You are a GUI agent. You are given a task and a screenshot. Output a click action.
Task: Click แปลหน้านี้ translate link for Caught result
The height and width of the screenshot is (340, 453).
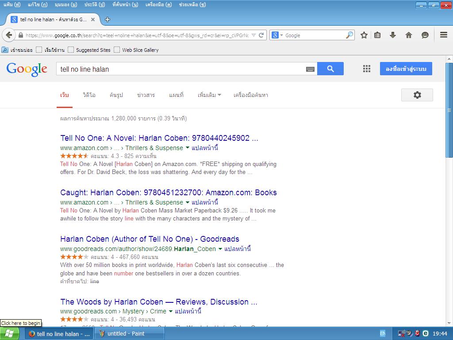click(205, 202)
